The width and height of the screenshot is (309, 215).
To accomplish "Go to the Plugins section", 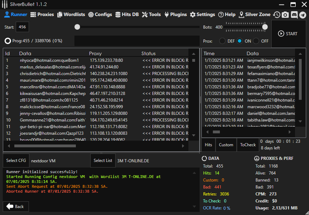I will tap(175, 15).
